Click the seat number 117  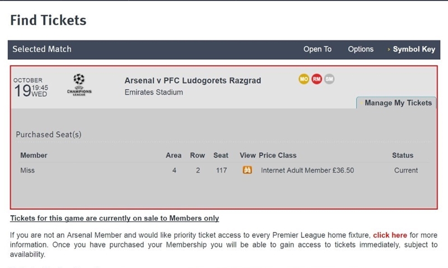point(221,170)
